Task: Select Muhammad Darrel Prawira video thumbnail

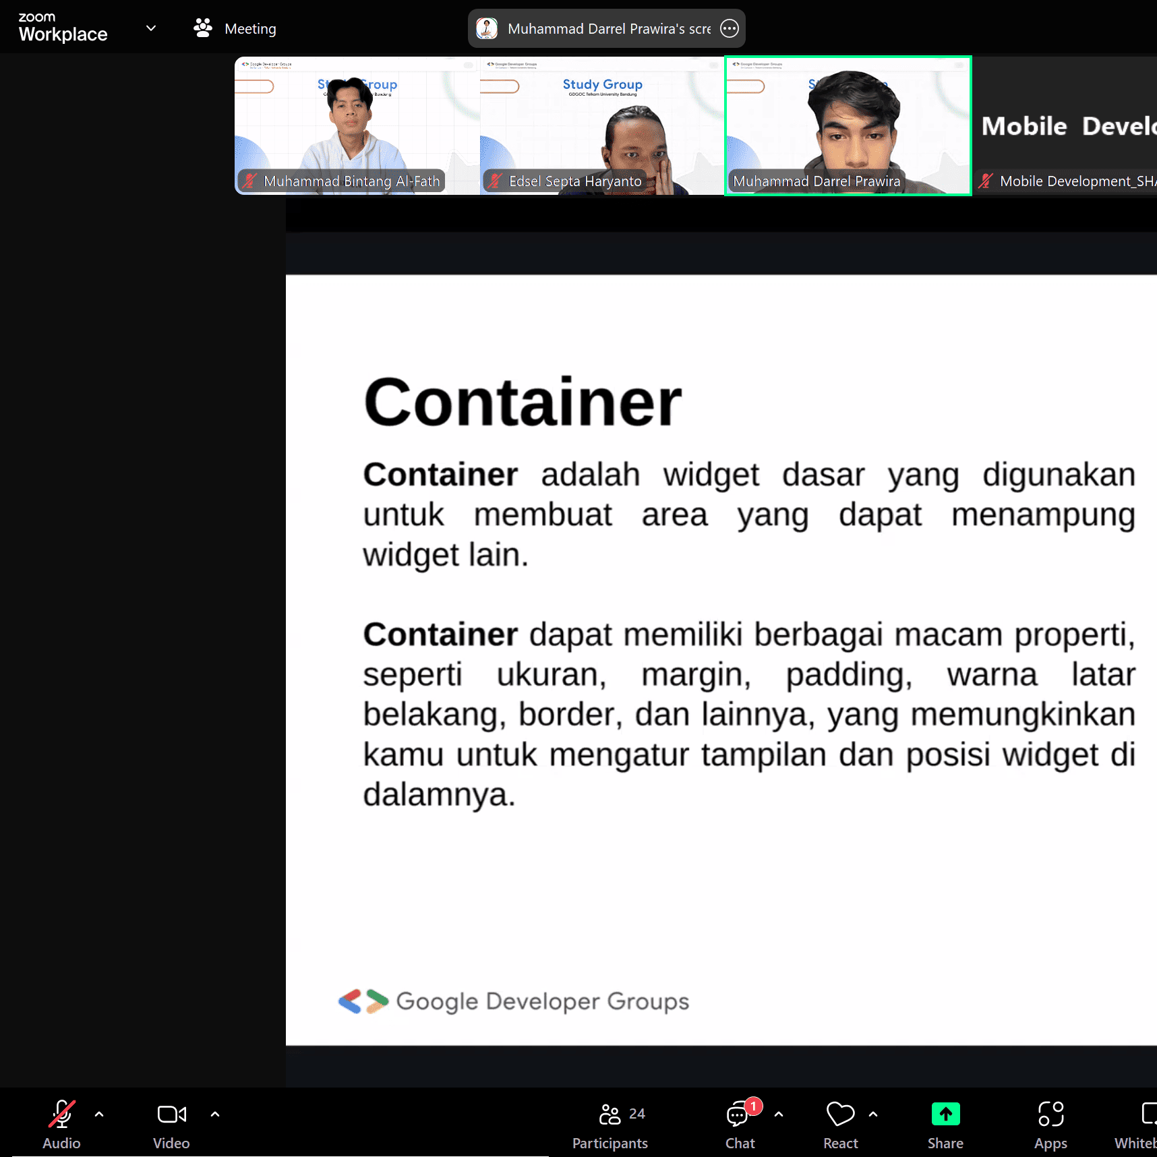Action: [x=848, y=126]
